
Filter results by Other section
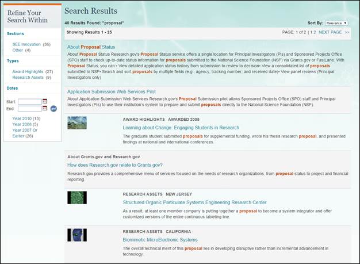[18, 50]
